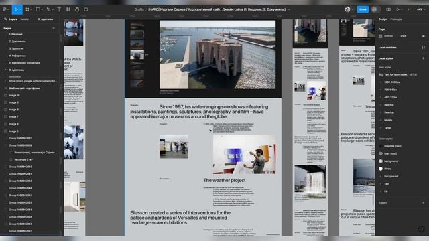429x241 pixels.
Task: Switch to the Prototype tab
Action: pos(396,19)
